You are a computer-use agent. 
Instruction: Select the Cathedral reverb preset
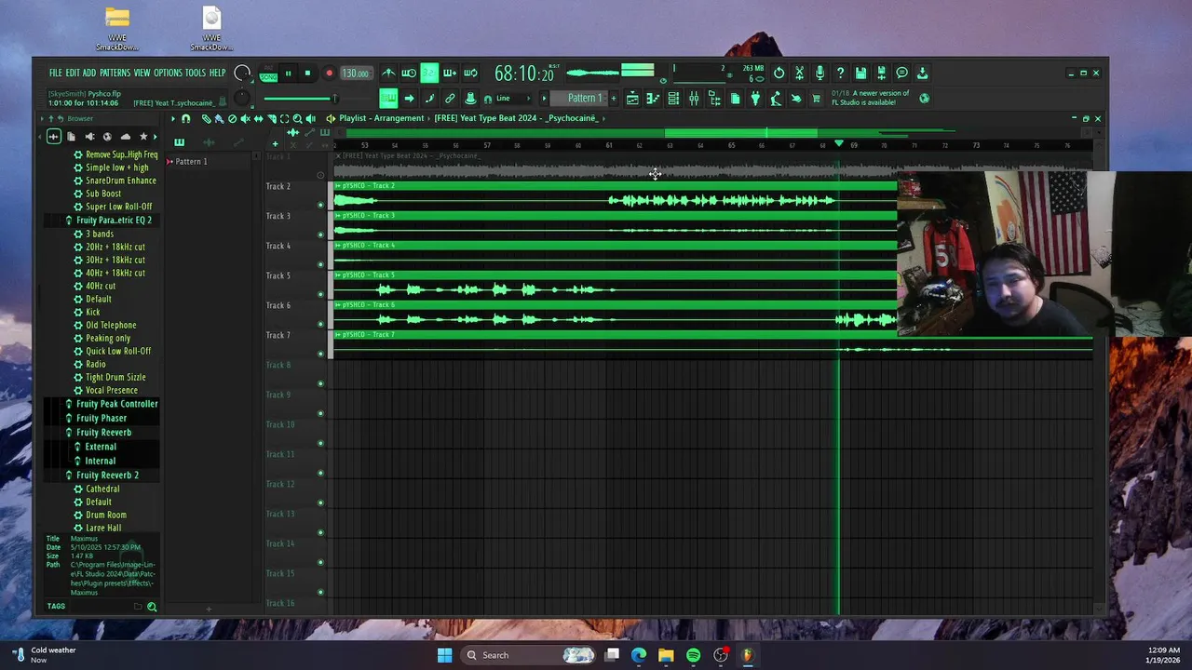tap(102, 489)
